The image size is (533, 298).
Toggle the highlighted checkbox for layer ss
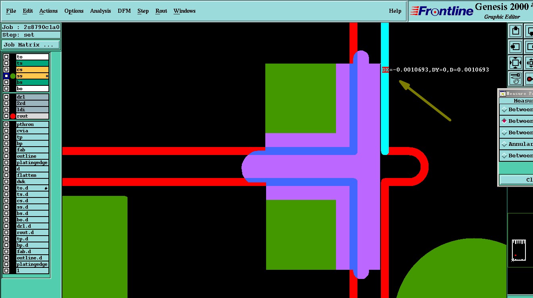click(x=6, y=76)
